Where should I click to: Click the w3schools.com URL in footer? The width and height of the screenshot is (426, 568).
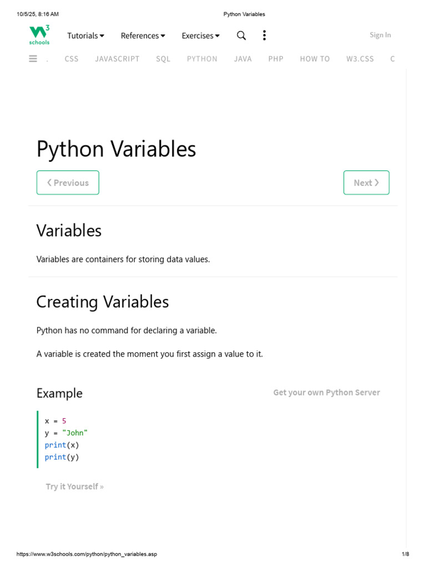click(x=87, y=554)
